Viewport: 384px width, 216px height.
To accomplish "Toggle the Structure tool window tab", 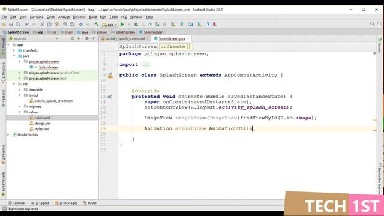I will pos(3,73).
